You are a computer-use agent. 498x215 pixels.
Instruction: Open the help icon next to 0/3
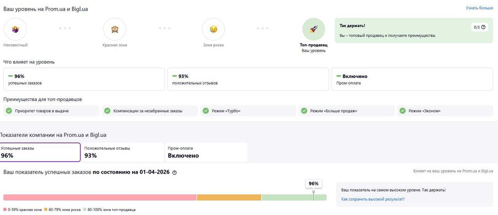(x=484, y=27)
